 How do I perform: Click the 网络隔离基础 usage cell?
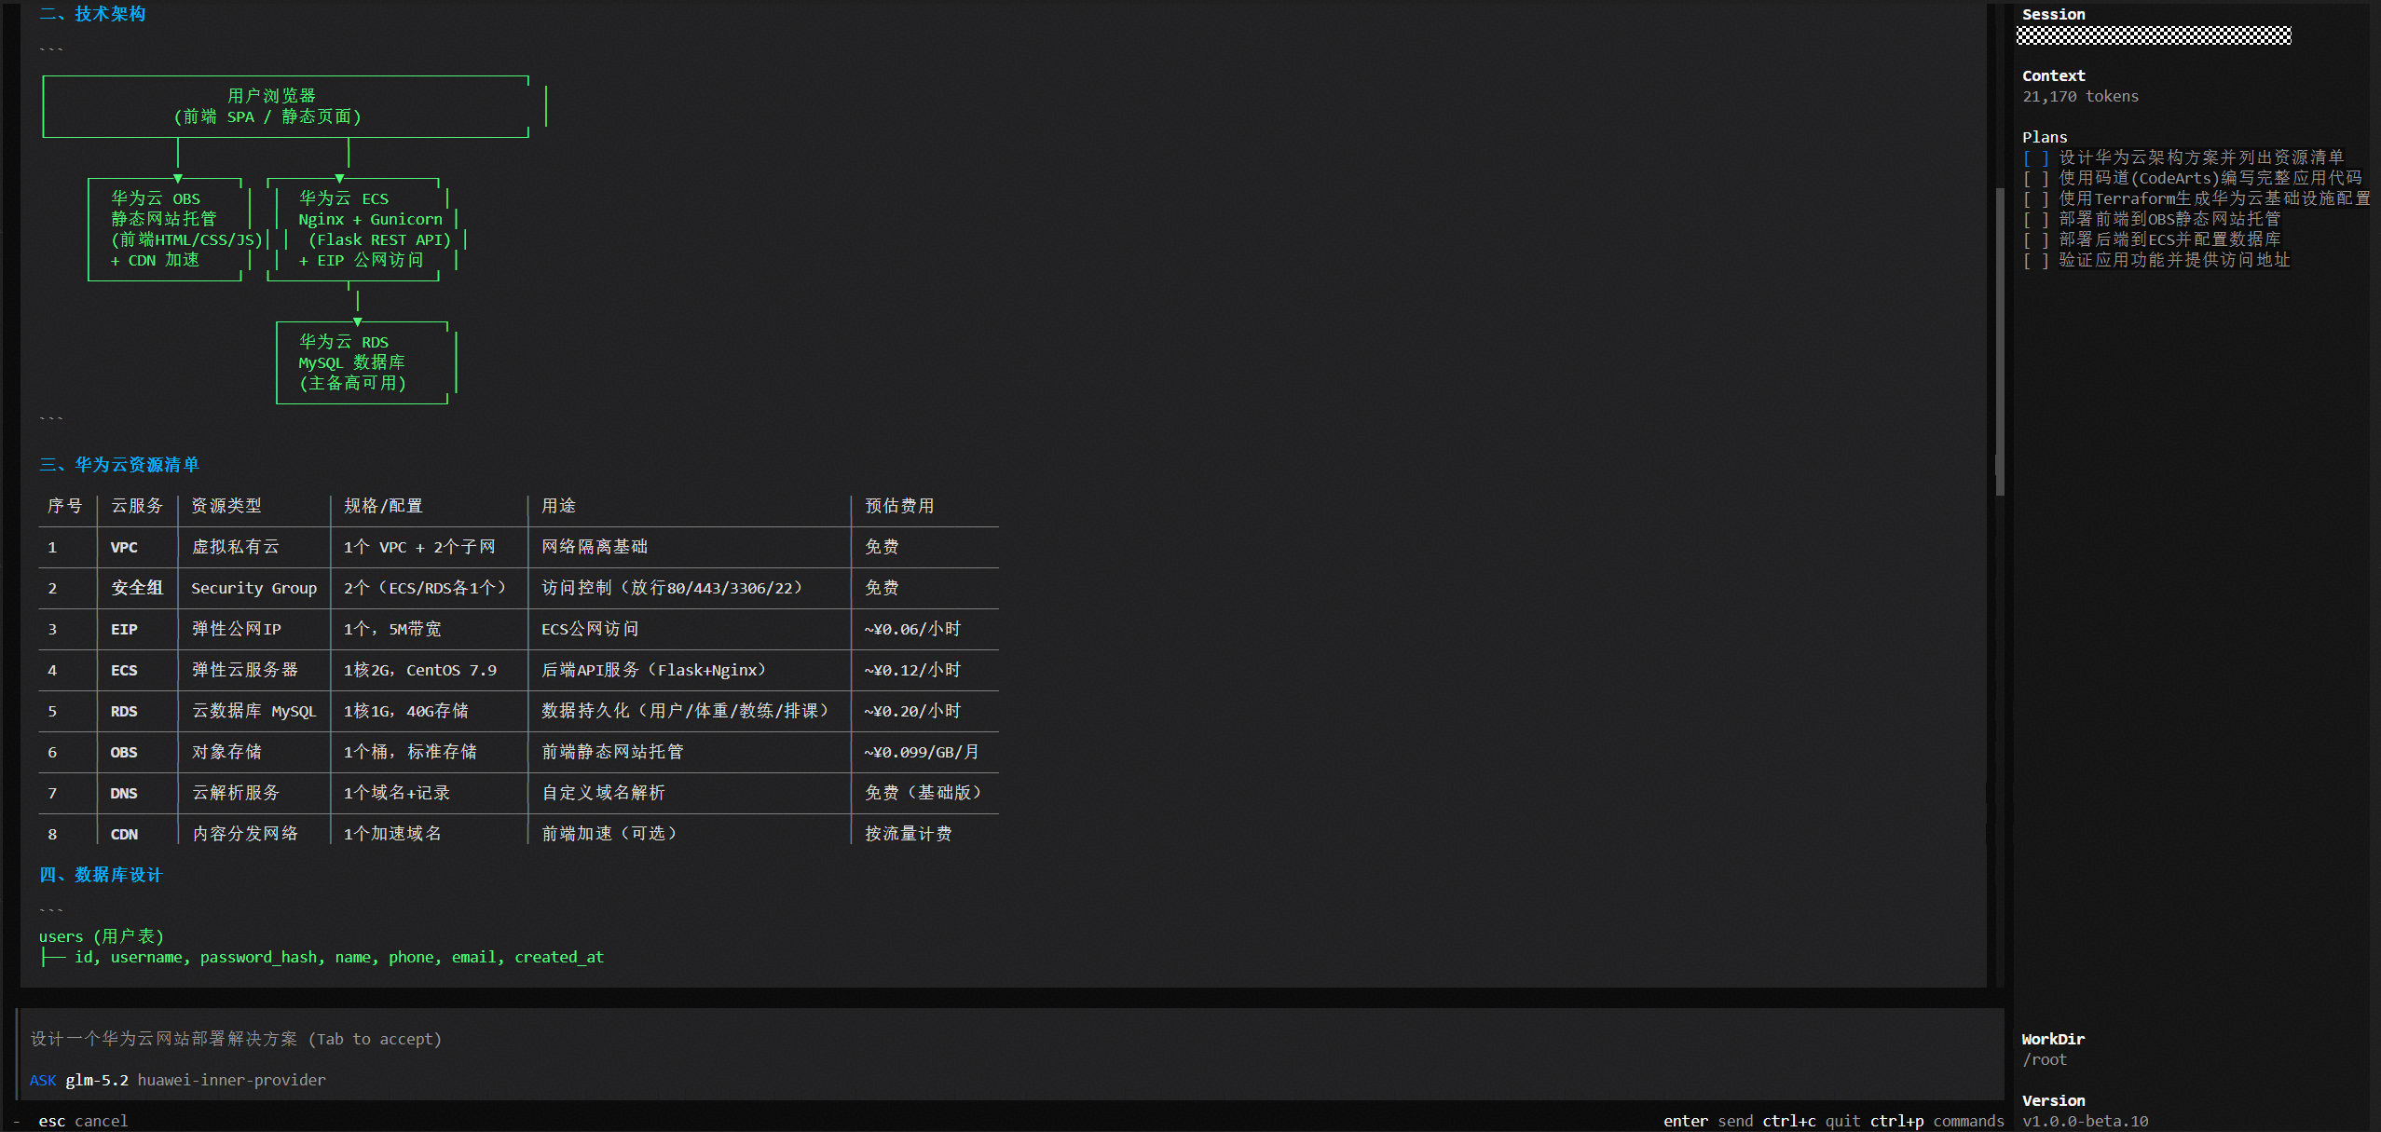[595, 547]
